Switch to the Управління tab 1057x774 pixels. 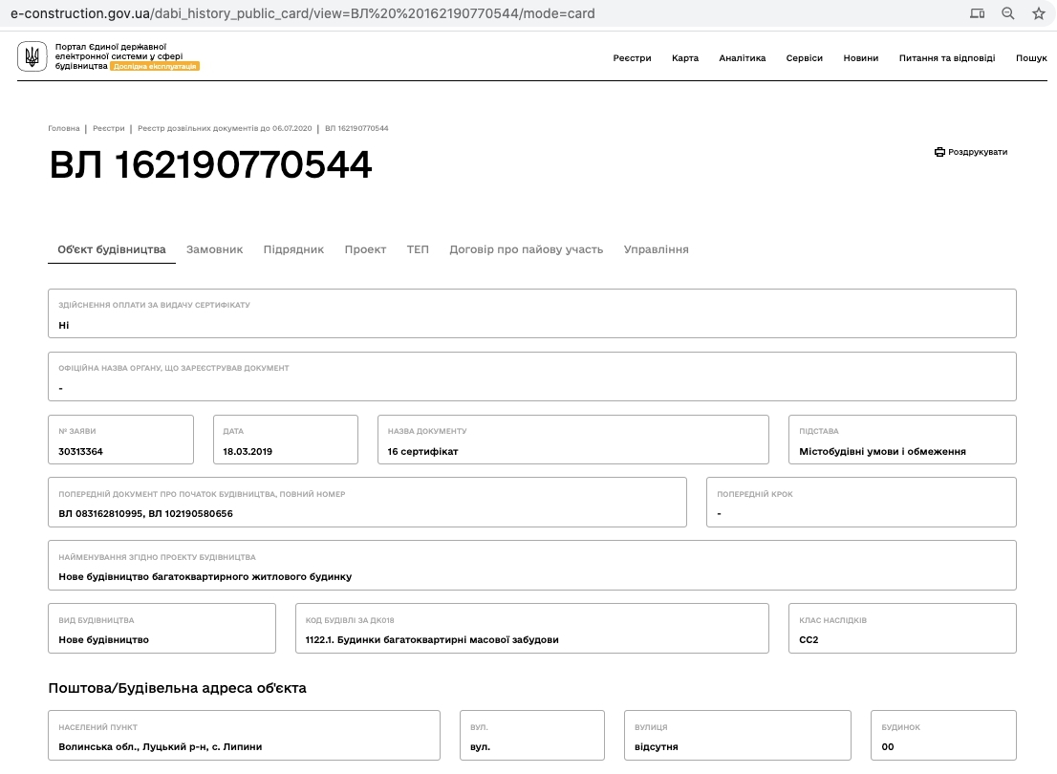point(656,249)
